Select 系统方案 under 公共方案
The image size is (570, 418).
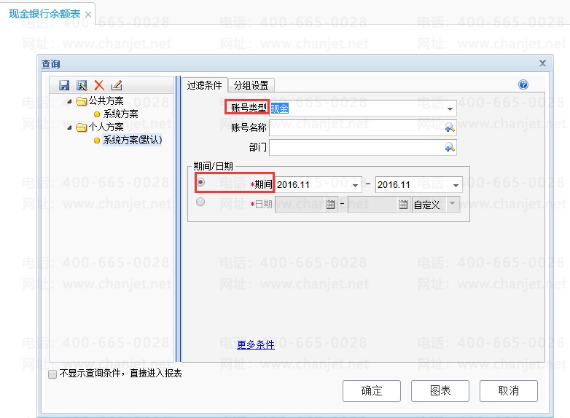pos(120,114)
